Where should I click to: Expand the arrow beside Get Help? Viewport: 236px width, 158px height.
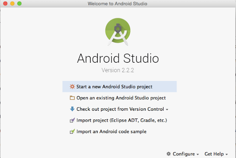(x=226, y=154)
